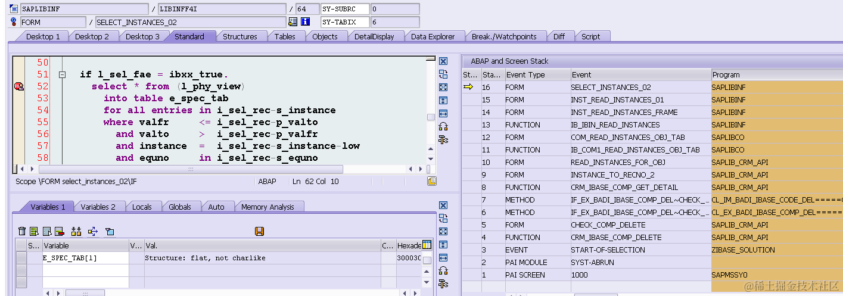
Task: Switch to the Globals tab
Action: (179, 207)
